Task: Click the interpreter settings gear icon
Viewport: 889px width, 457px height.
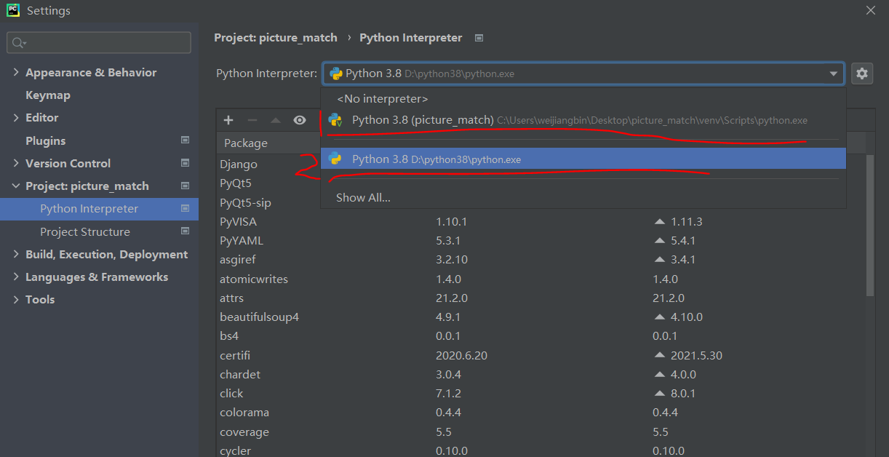Action: 862,73
